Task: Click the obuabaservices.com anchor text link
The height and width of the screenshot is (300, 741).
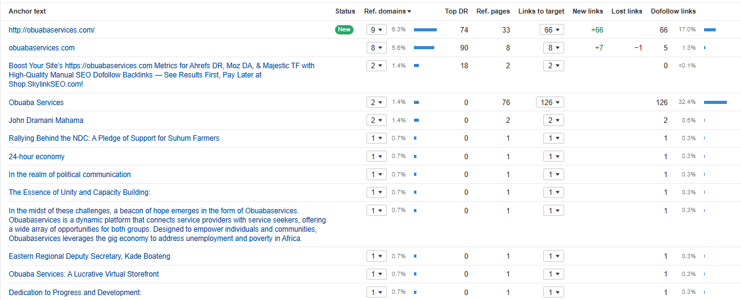Action: point(42,47)
